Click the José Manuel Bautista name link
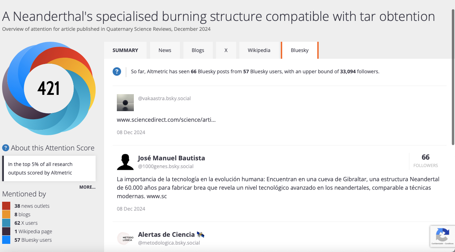 [171, 158]
